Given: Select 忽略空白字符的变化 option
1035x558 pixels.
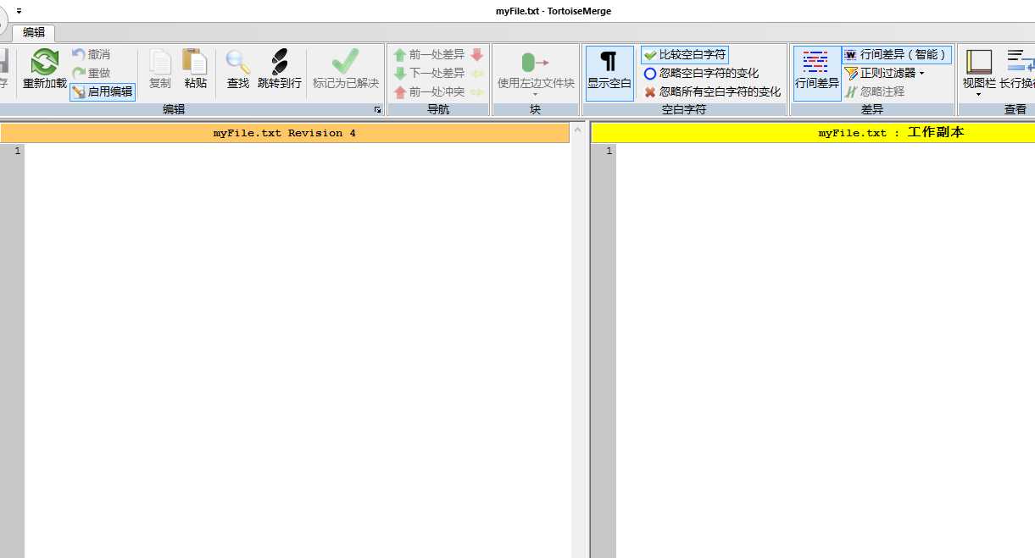Looking at the screenshot, I should click(x=701, y=73).
